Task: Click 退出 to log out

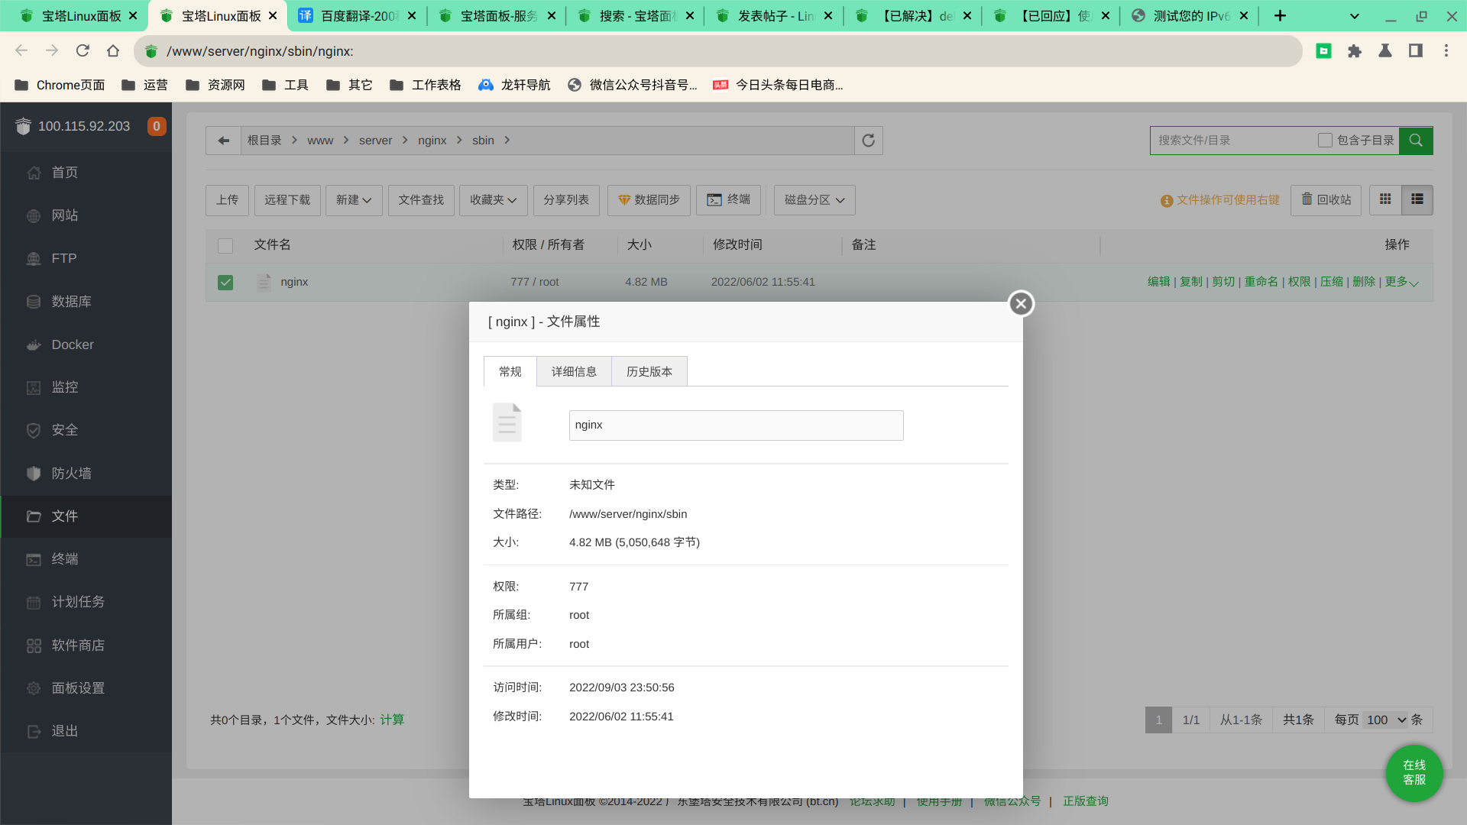Action: point(86,731)
